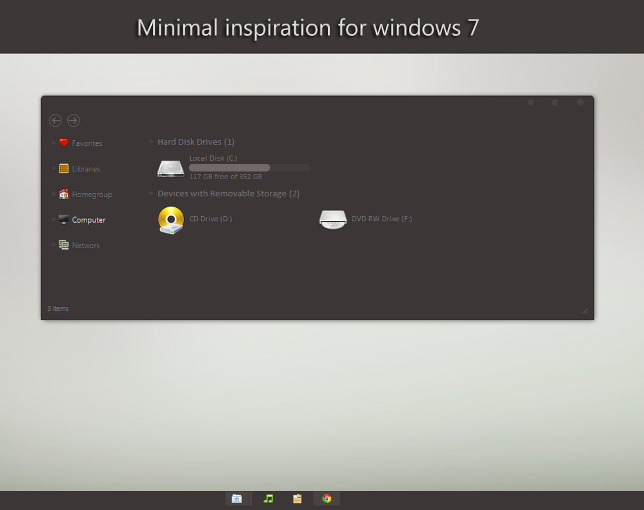This screenshot has height=510, width=644.
Task: Select the gold CD Drive (D:) icon
Action: (171, 220)
